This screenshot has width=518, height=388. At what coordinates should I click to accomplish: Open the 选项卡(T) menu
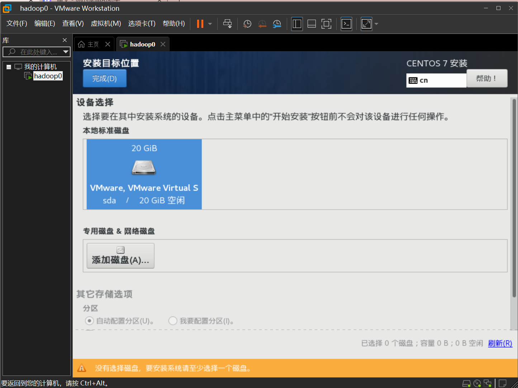point(142,24)
